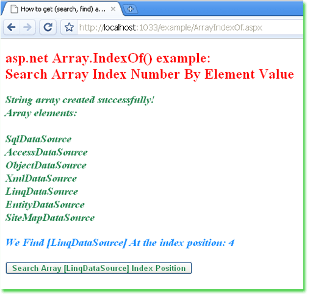Click the SqlDataSource array element text
This screenshot has width=310, height=296.
click(x=38, y=139)
